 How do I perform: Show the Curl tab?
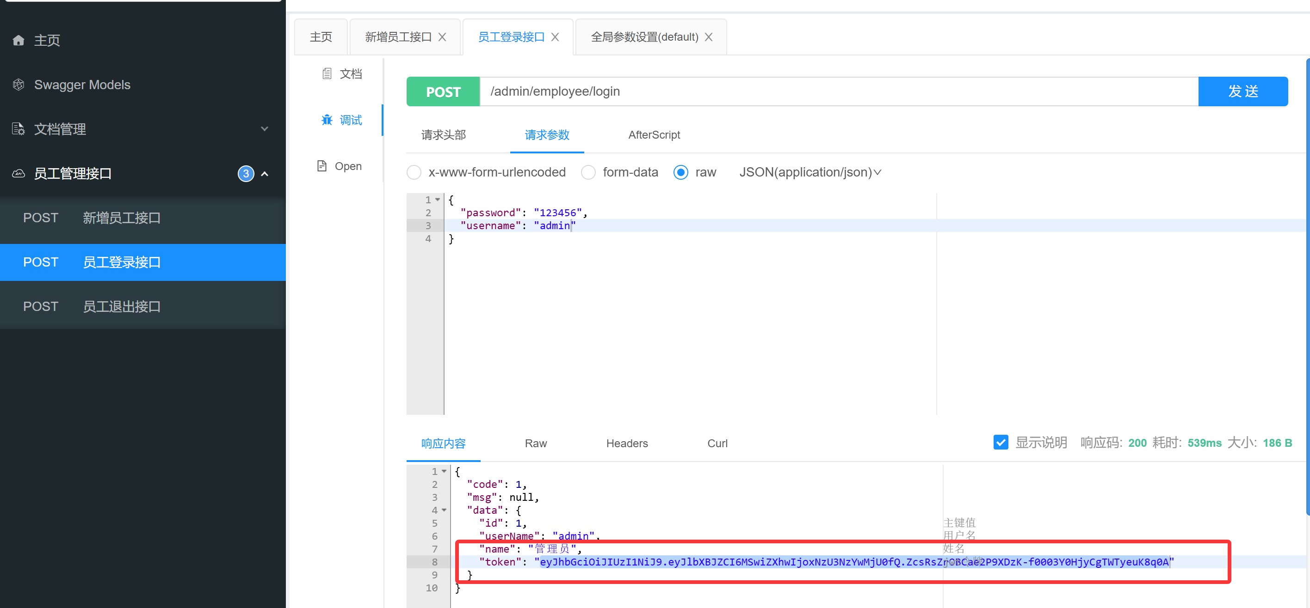point(717,444)
